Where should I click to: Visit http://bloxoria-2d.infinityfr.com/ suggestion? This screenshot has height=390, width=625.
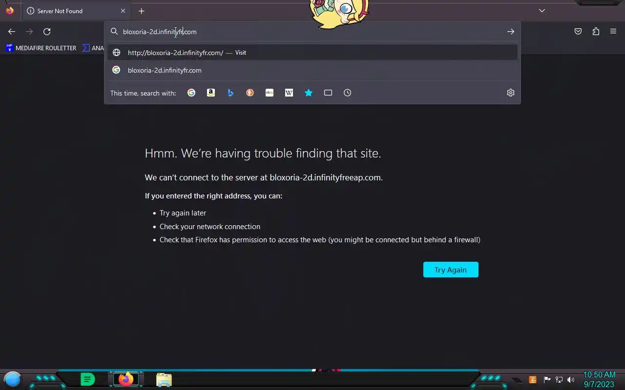click(312, 53)
